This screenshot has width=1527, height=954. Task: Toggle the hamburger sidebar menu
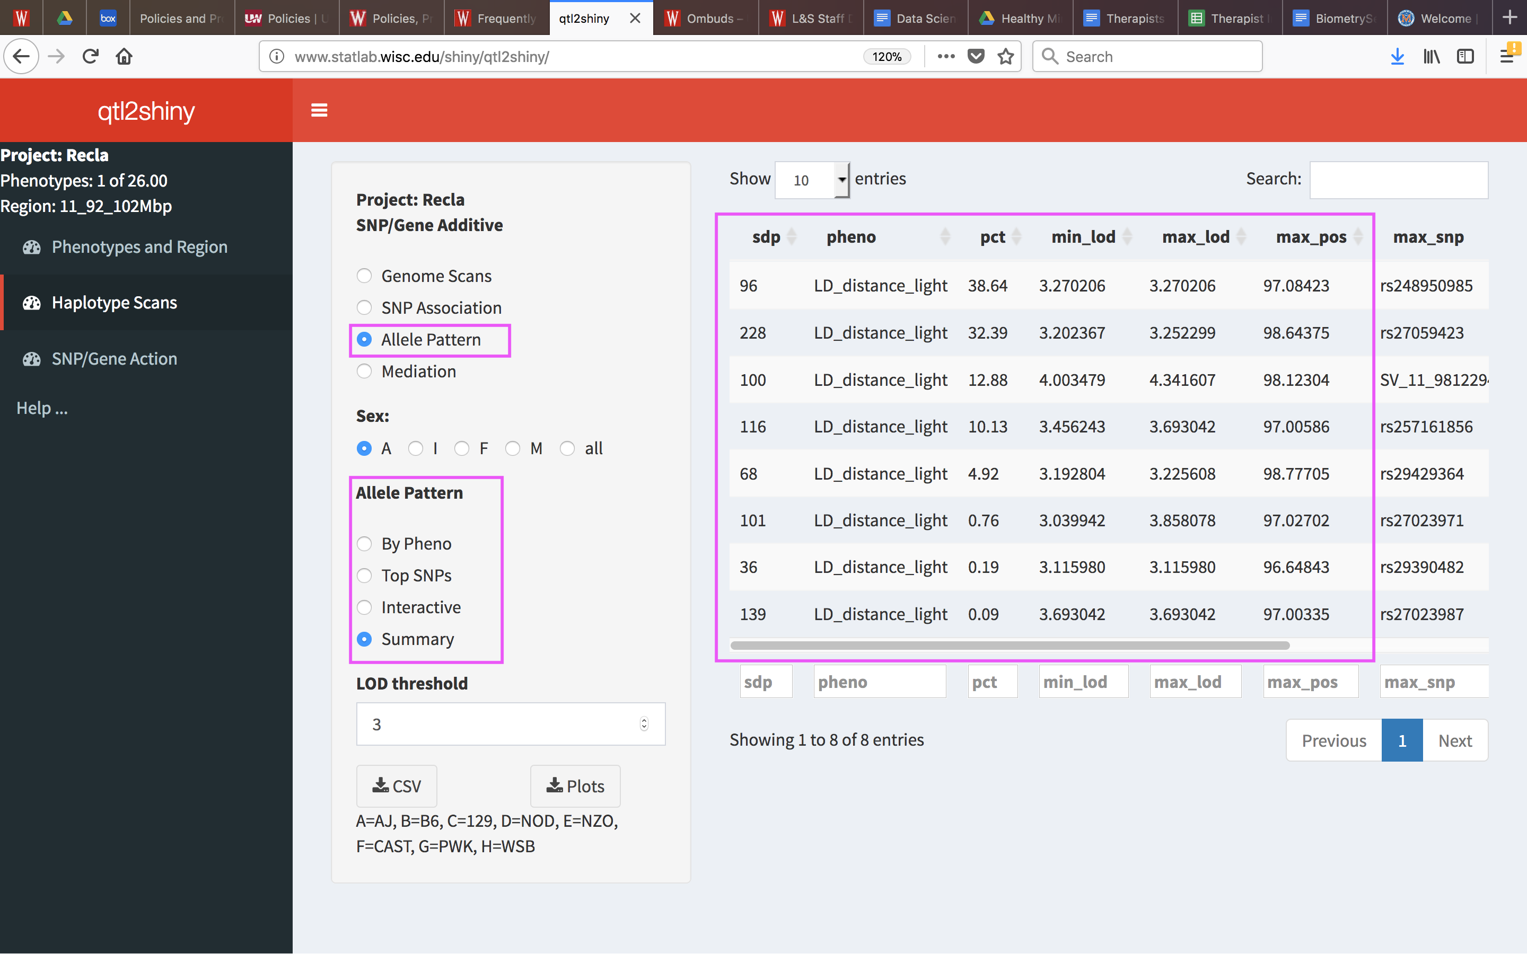coord(319,110)
